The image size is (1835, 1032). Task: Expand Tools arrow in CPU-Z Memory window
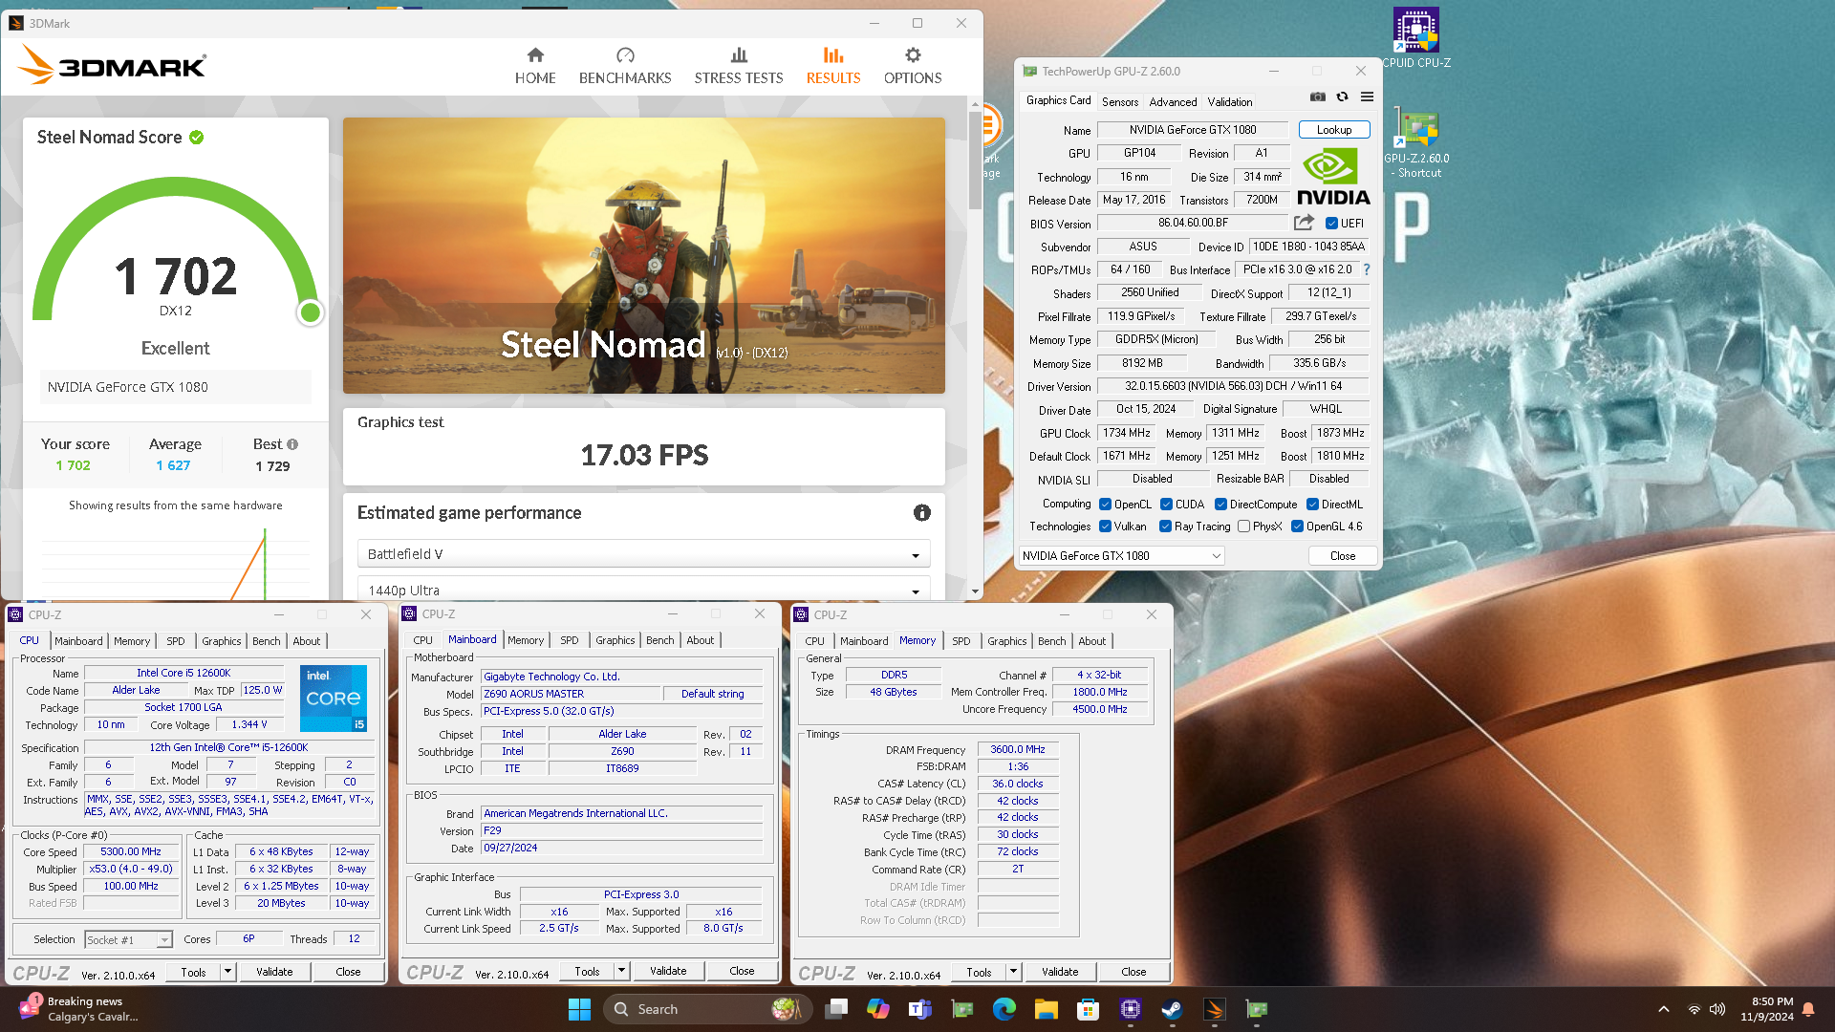[1013, 972]
